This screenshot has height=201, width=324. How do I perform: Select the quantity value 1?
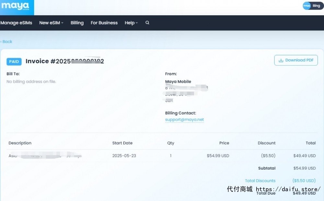(171, 156)
